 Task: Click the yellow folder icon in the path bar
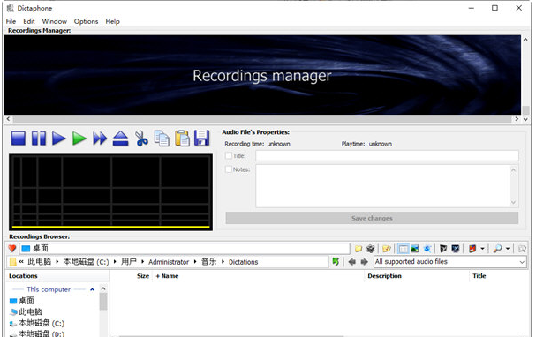point(12,262)
